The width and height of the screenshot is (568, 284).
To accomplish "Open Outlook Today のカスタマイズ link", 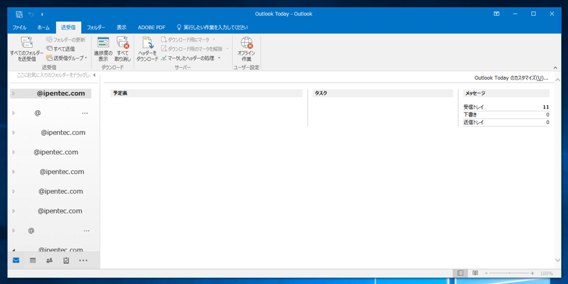I will (x=511, y=78).
